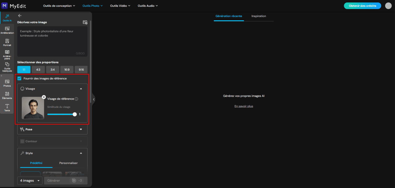This screenshot has height=188, width=395.
Task: Open the 4 images count dropdown
Action: click(x=30, y=181)
